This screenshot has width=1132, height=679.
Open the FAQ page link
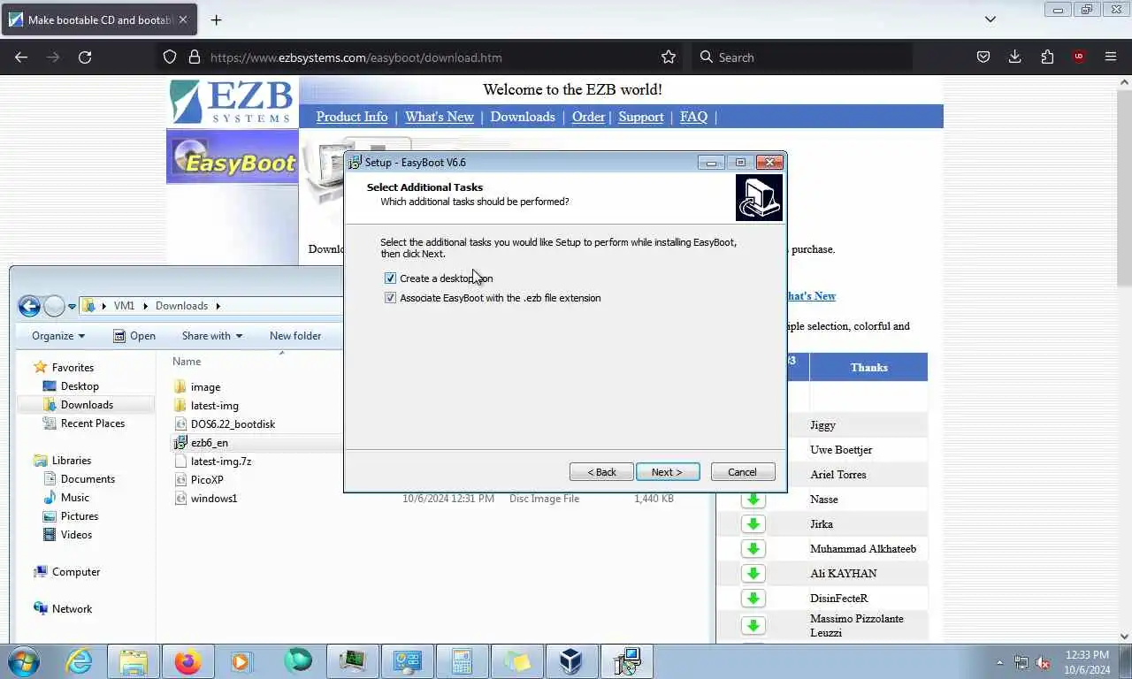(x=693, y=117)
